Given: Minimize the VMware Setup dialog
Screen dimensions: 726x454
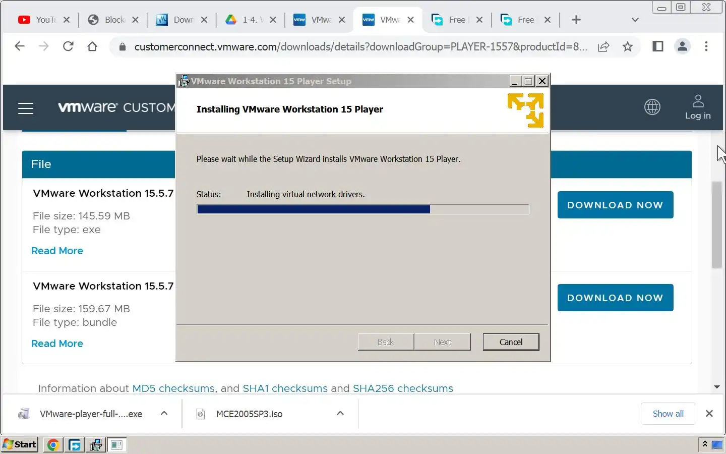Looking at the screenshot, I should tap(515, 81).
